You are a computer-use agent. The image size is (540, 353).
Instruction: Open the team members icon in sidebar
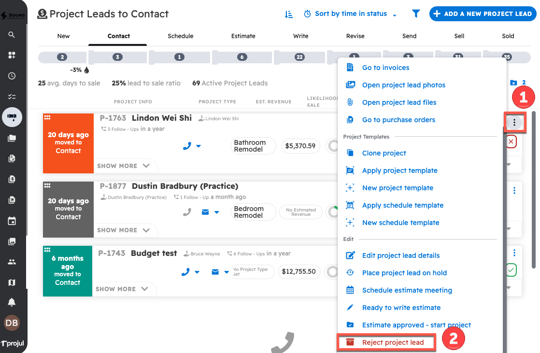12,262
